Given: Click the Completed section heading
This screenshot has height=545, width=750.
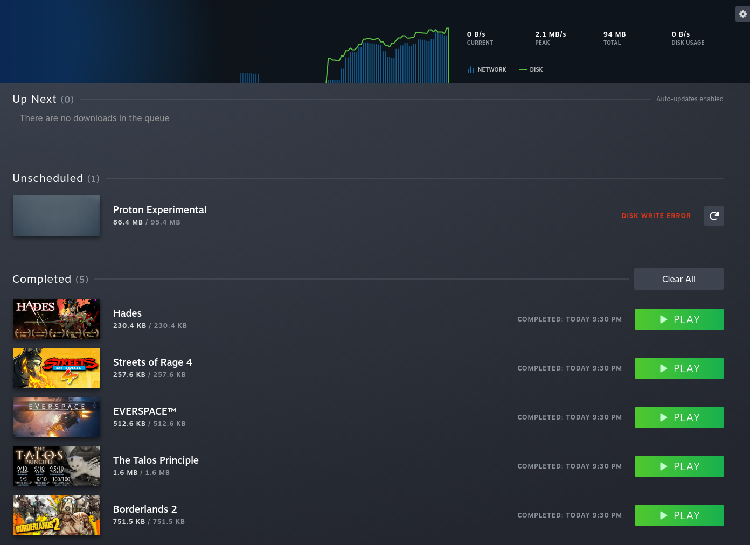Looking at the screenshot, I should (50, 279).
